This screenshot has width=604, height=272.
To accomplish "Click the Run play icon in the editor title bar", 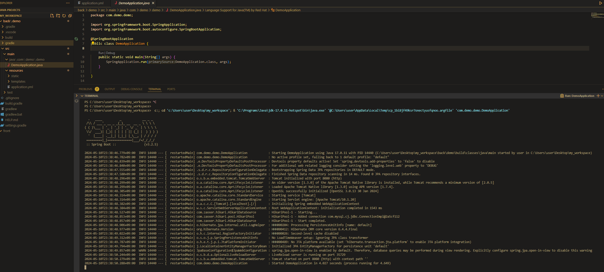I will pos(600,3).
